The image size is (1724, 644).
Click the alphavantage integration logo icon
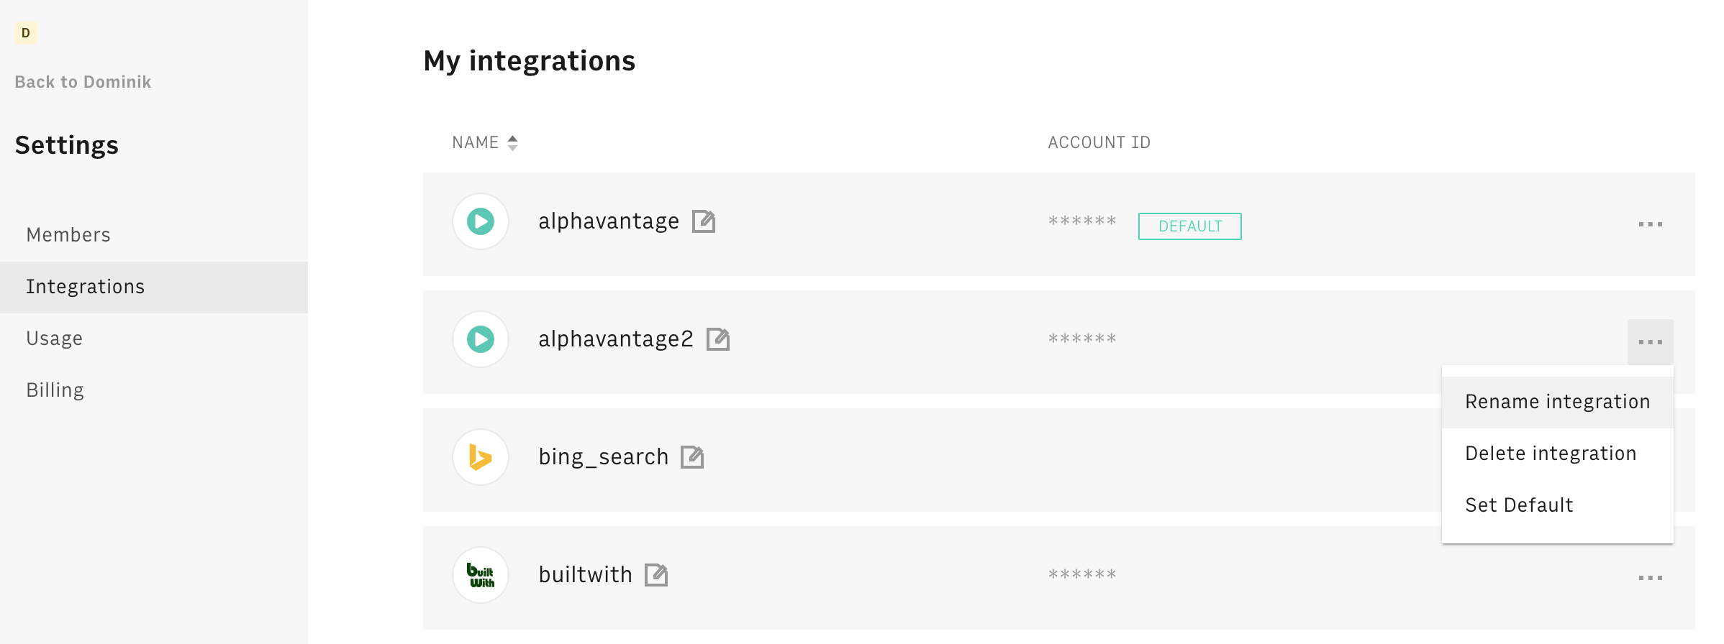[x=481, y=221]
